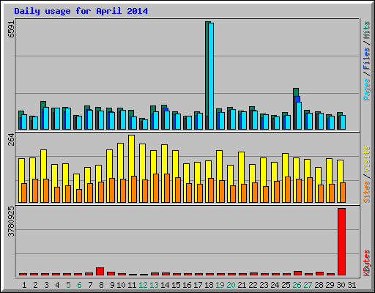Viewport: 375px width, 293px height.
Task: Click day label 29 on the x-axis
Action: 330,285
